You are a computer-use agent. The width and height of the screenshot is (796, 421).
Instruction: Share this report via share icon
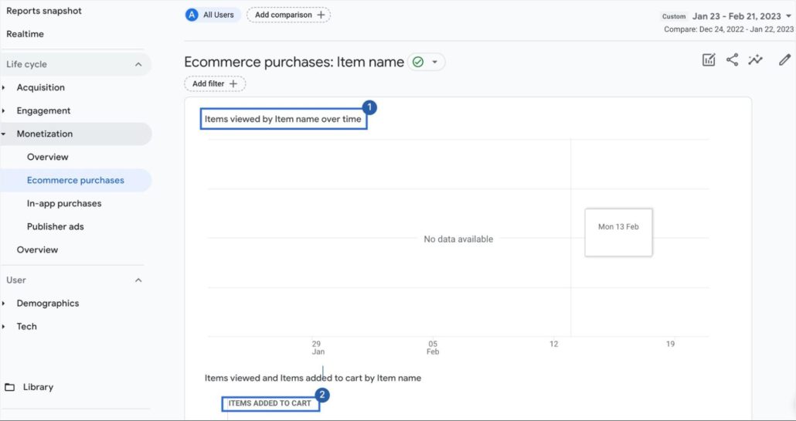(x=732, y=59)
